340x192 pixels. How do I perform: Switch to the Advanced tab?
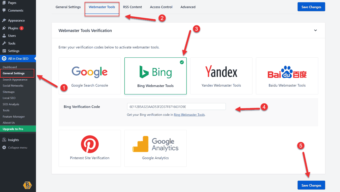point(188,7)
